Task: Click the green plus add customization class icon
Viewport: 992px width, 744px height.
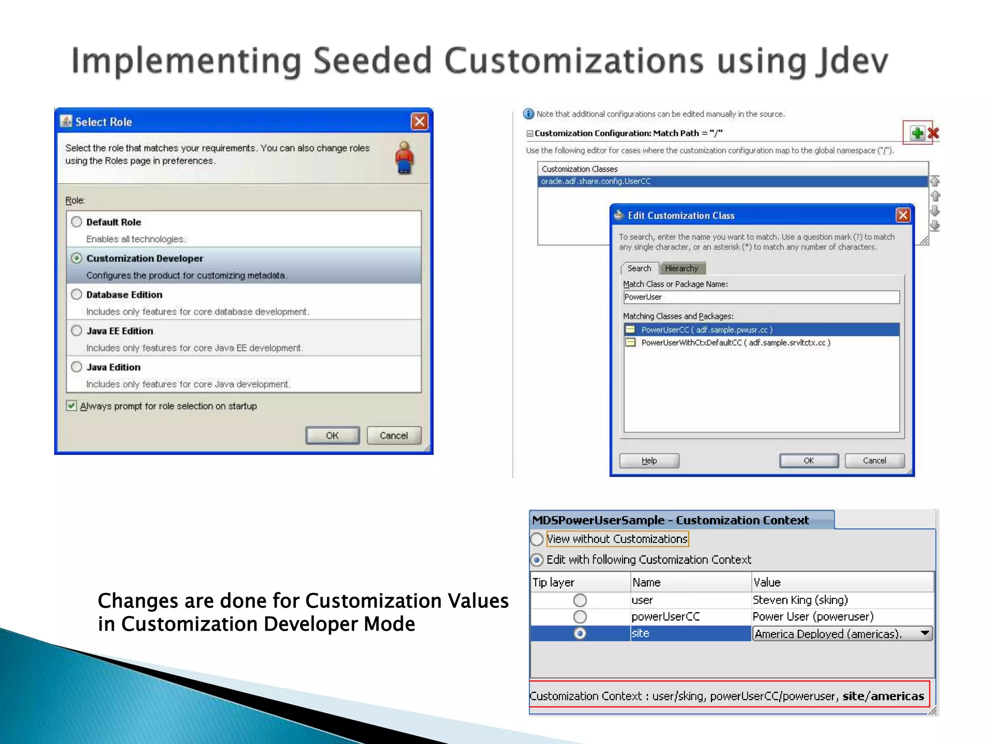Action: point(917,133)
